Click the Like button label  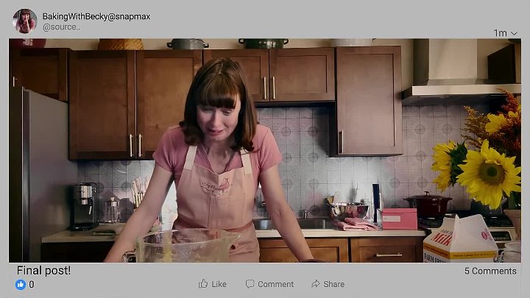[x=219, y=284]
